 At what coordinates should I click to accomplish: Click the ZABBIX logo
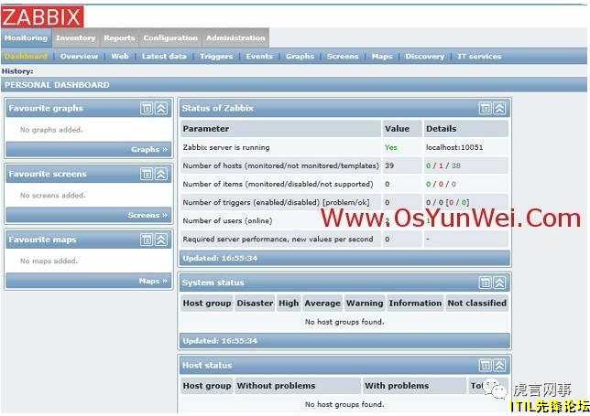(x=42, y=16)
